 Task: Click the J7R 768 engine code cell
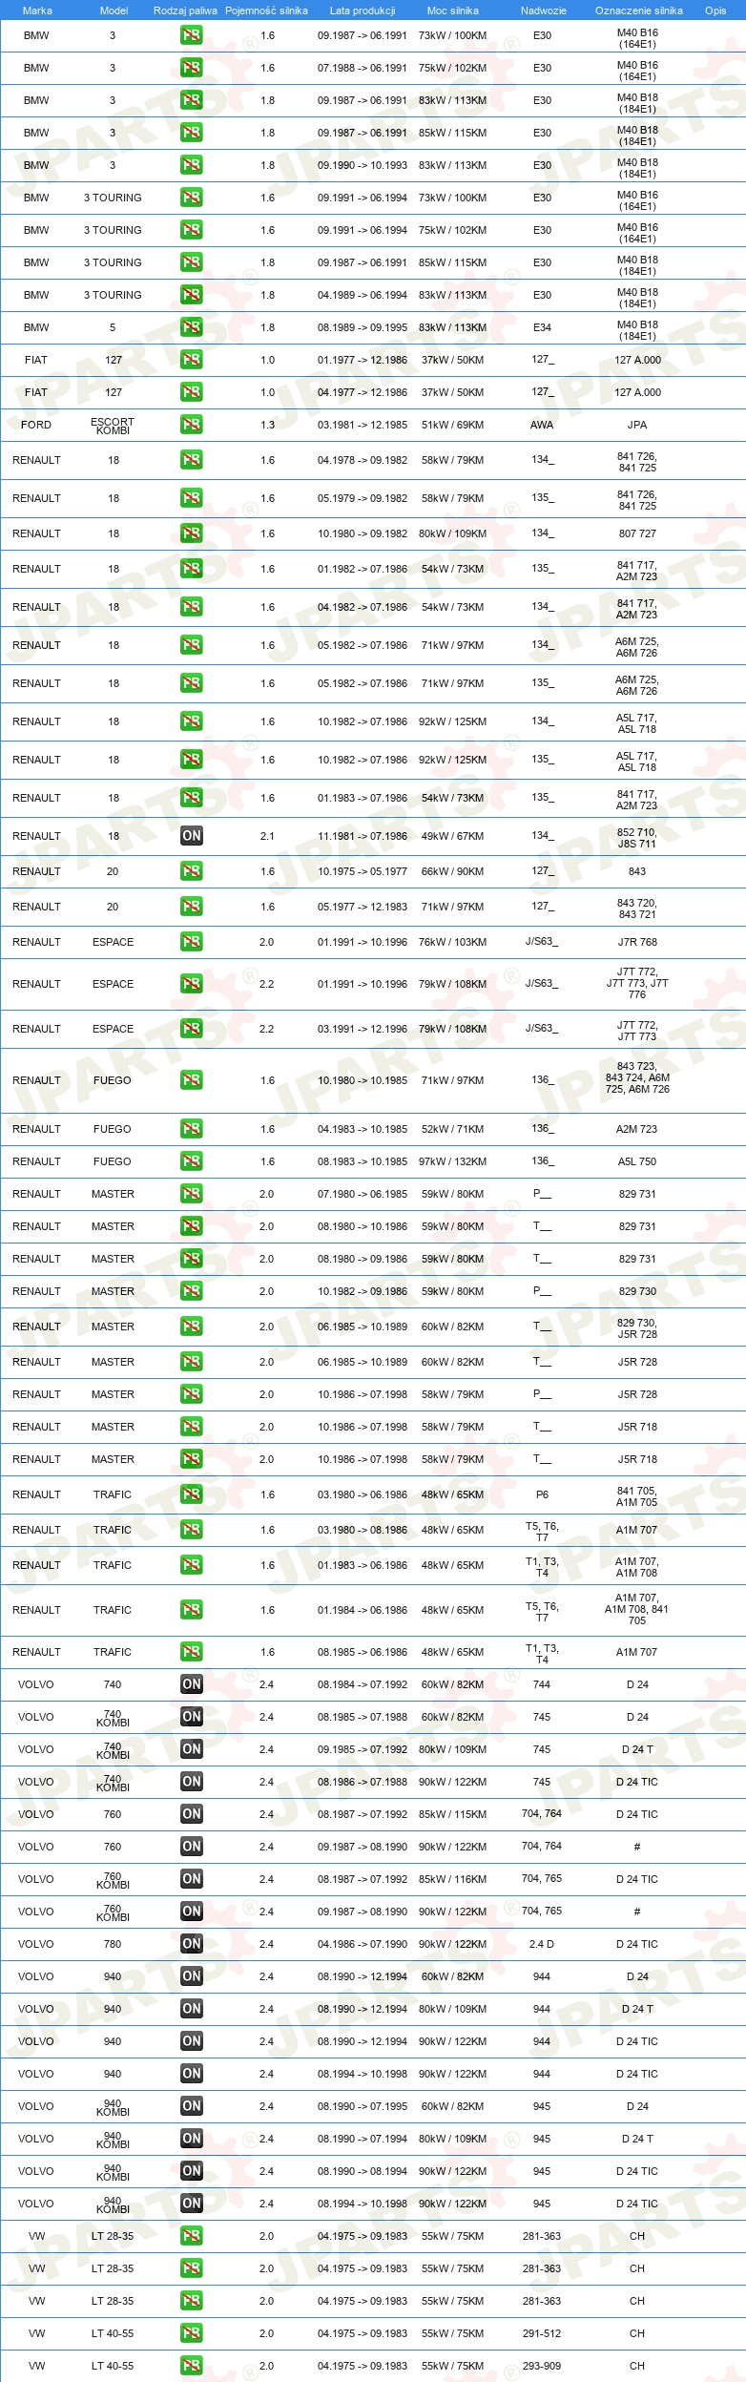pyautogui.click(x=637, y=942)
